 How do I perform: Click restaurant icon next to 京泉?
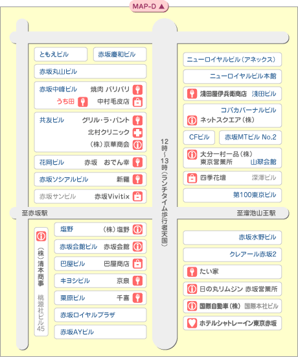coord(137,281)
